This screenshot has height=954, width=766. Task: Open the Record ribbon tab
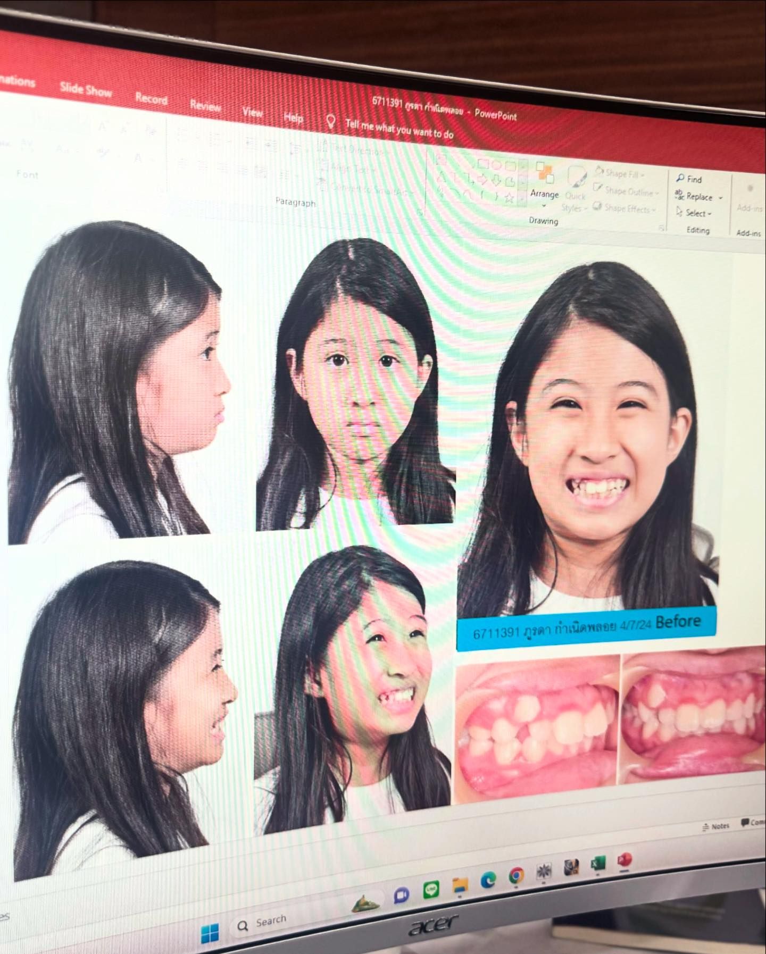pos(151,98)
